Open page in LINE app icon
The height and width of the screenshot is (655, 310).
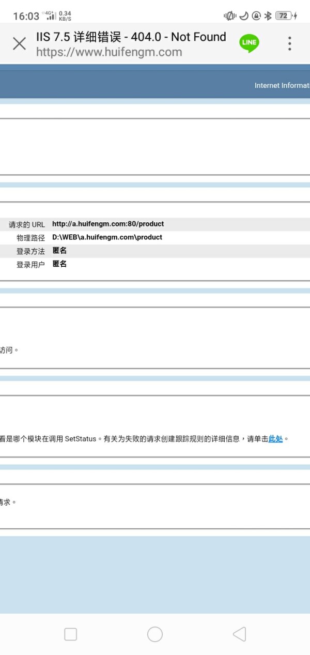click(x=249, y=43)
